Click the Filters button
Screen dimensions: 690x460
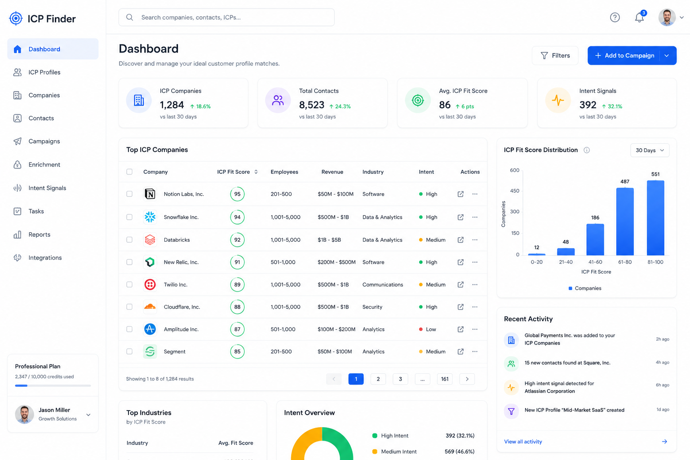555,56
